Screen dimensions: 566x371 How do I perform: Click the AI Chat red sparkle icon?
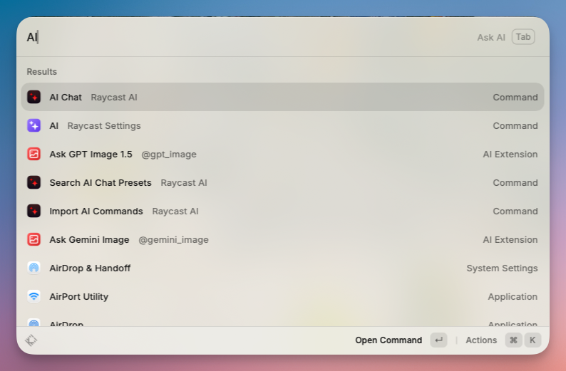(x=34, y=97)
